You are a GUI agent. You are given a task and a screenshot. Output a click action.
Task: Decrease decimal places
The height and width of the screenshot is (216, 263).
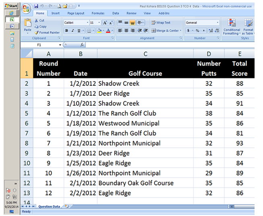[x=217, y=31]
